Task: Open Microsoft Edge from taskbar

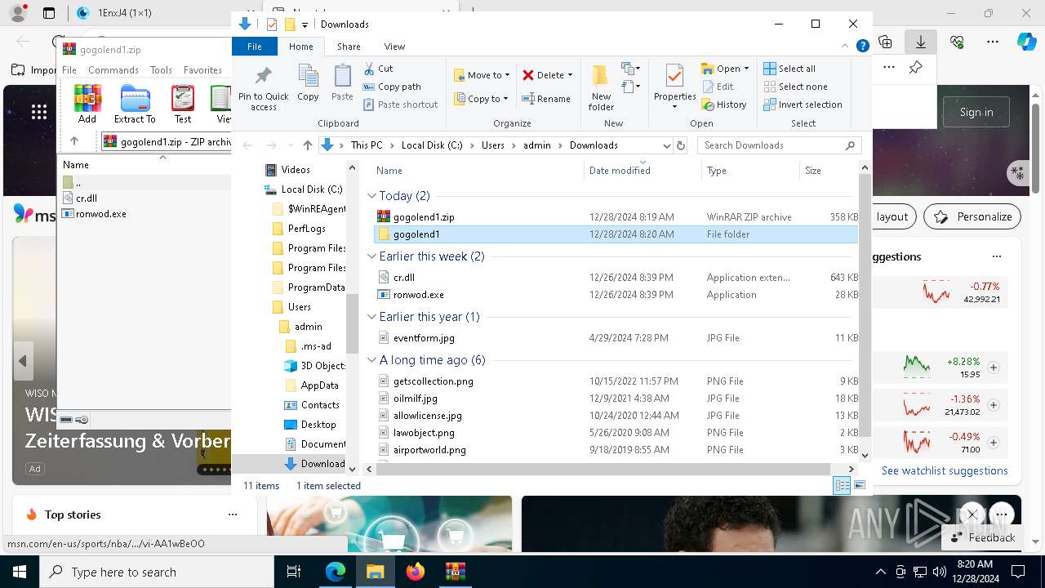Action: 336,572
